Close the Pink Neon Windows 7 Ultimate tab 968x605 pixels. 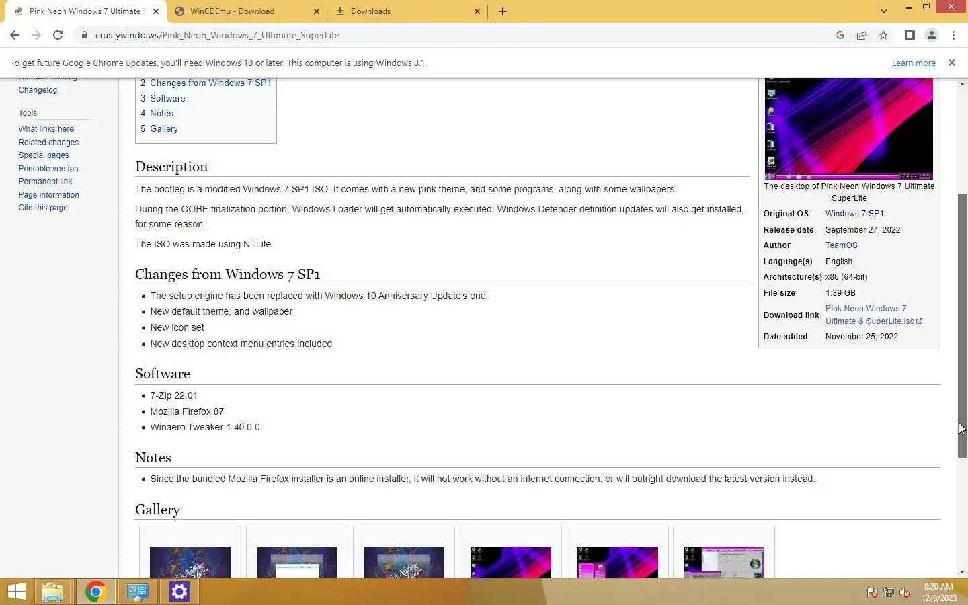(156, 11)
